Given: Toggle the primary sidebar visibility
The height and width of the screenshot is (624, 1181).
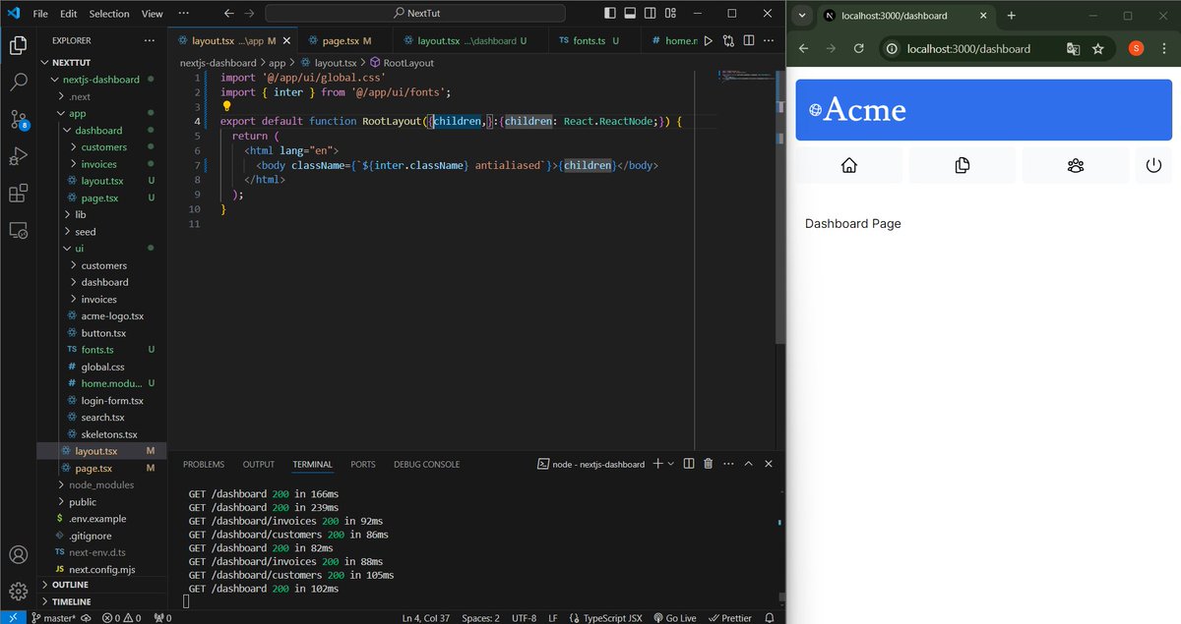Looking at the screenshot, I should [608, 13].
